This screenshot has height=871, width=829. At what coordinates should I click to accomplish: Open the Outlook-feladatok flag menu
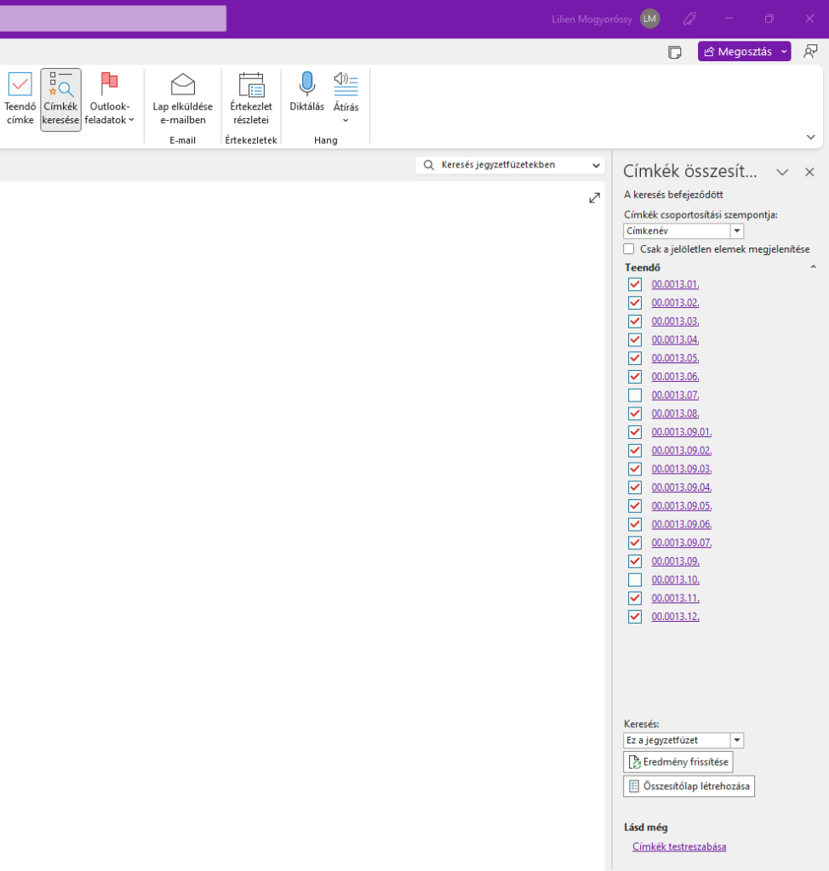pos(109,100)
